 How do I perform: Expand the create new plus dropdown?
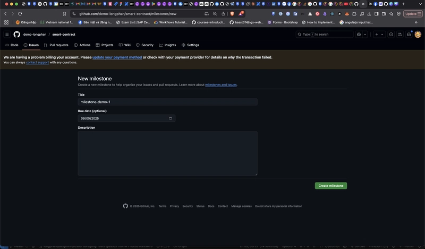pos(379,34)
